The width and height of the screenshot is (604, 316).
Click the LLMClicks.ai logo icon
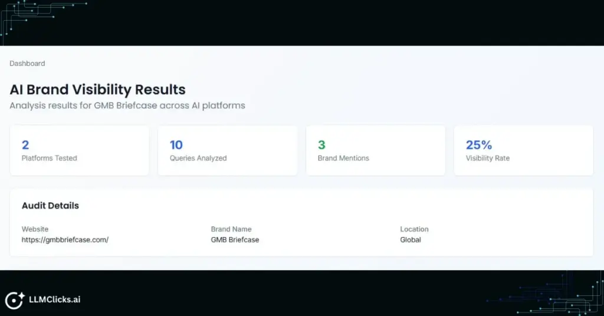coord(15,300)
